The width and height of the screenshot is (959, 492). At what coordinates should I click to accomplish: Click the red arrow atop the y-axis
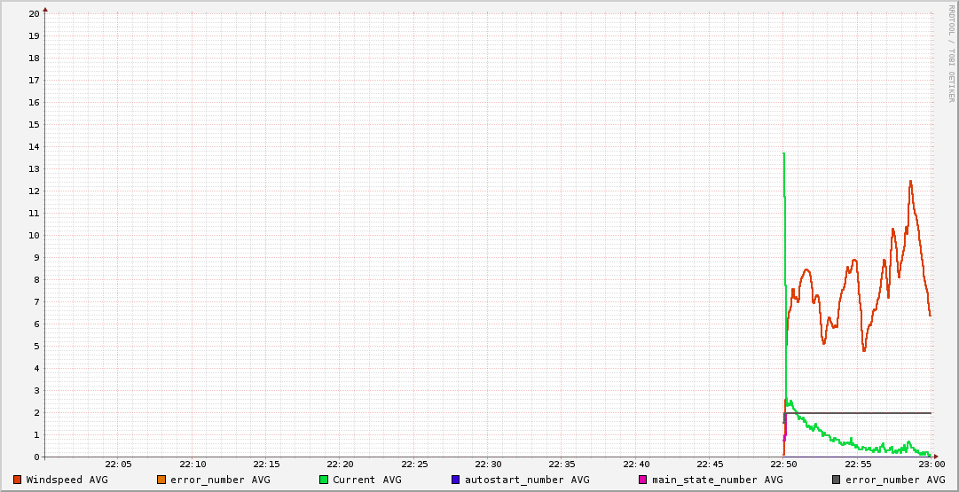point(45,10)
